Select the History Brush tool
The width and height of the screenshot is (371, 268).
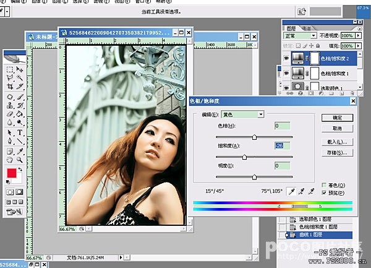pyautogui.click(x=20, y=105)
